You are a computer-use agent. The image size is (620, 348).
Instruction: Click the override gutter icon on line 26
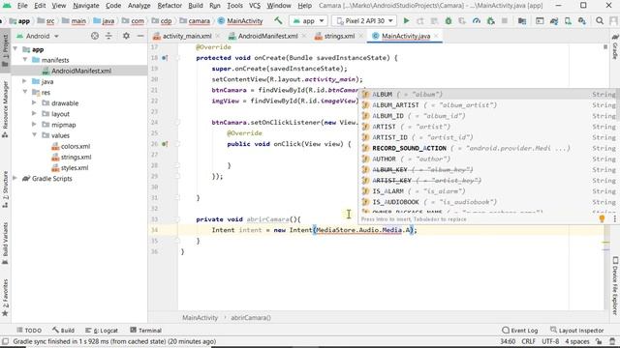pyautogui.click(x=165, y=144)
